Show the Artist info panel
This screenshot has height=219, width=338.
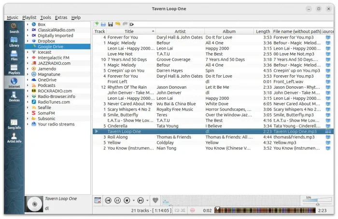[x=14, y=138]
